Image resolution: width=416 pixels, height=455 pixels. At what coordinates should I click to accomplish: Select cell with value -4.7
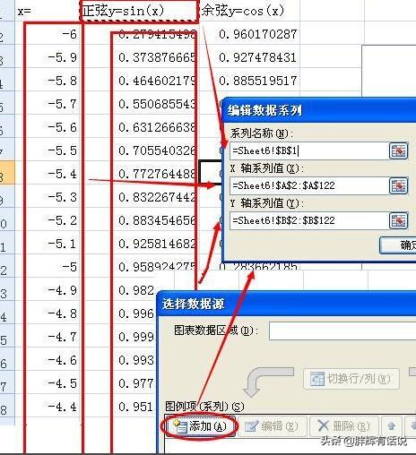coord(48,337)
